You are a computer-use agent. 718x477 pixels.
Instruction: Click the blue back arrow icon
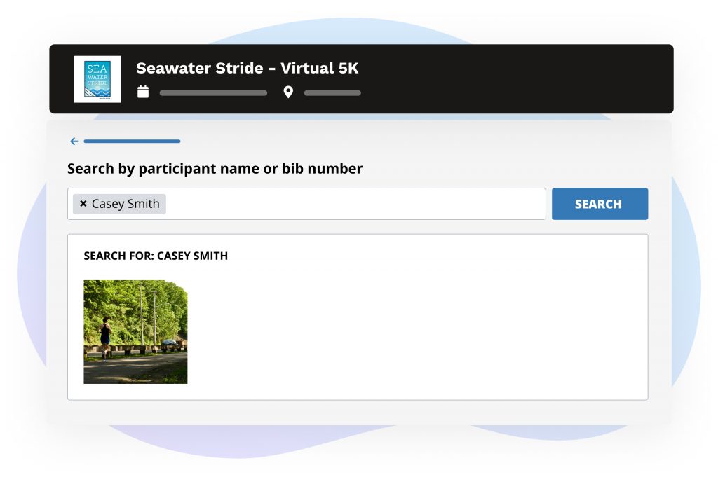74,141
